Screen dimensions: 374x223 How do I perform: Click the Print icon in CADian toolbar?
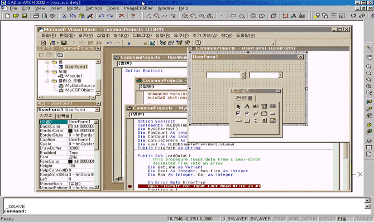point(36,16)
